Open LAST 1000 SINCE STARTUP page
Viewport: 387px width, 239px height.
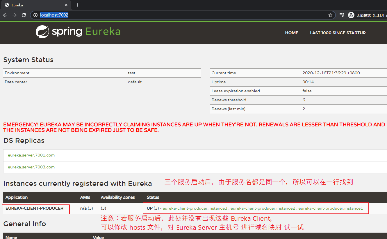click(338, 33)
